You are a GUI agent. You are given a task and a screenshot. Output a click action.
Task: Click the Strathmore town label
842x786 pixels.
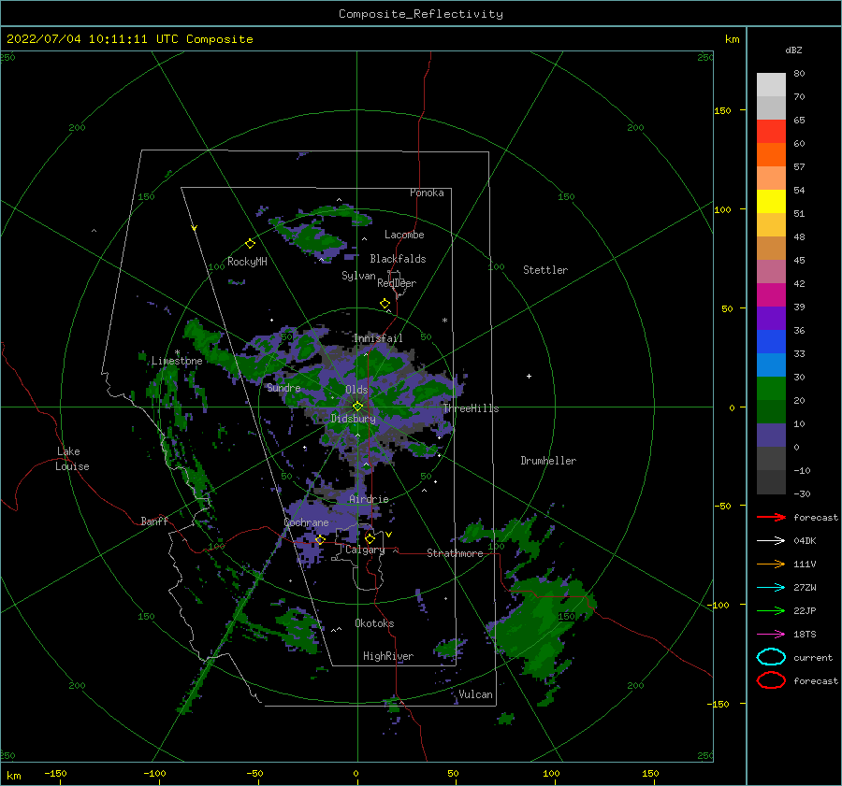click(455, 553)
